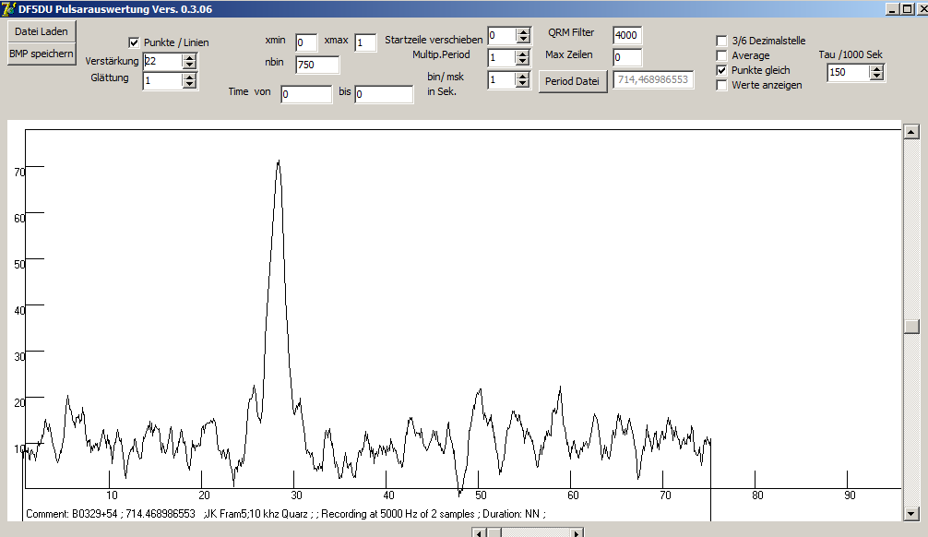The width and height of the screenshot is (928, 537).
Task: Click the Tau /1000 Sek field showing 150
Action: (x=849, y=72)
